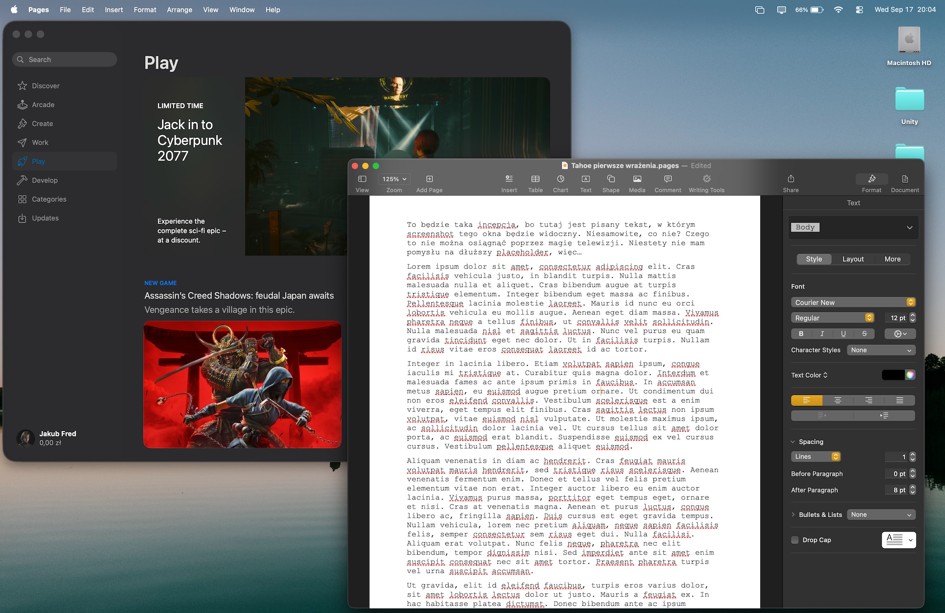
Task: Click the Add Page icon
Action: click(x=429, y=179)
